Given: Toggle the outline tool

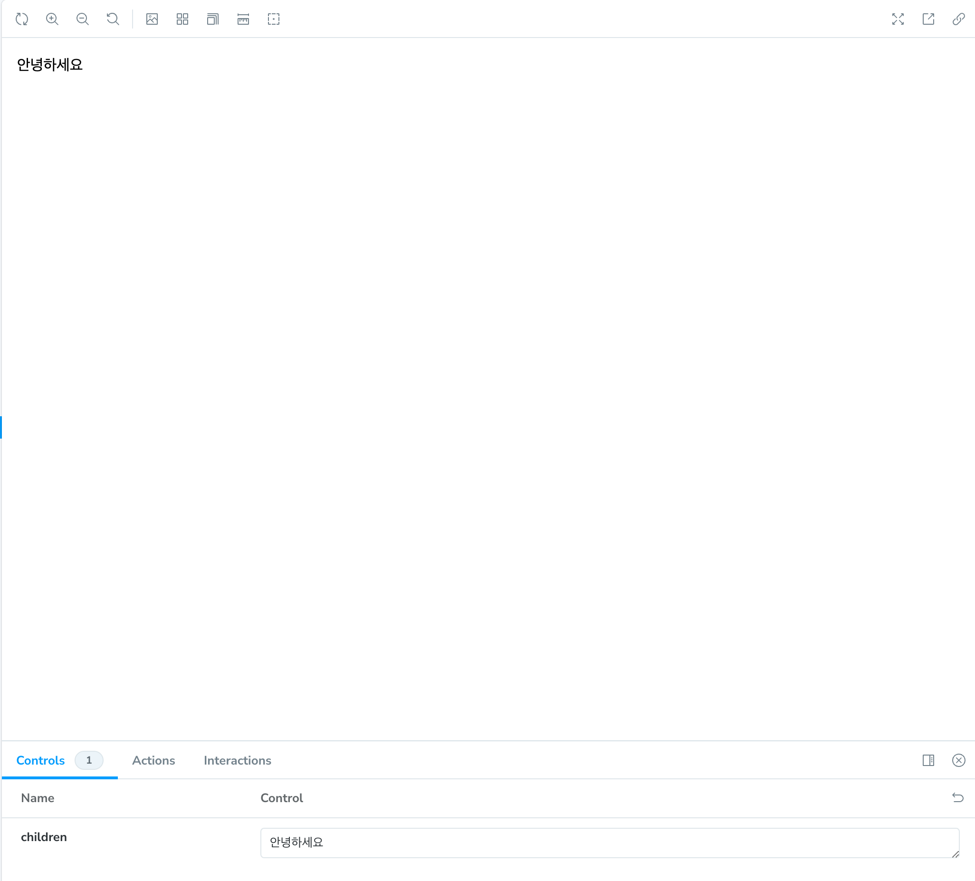Looking at the screenshot, I should [274, 19].
